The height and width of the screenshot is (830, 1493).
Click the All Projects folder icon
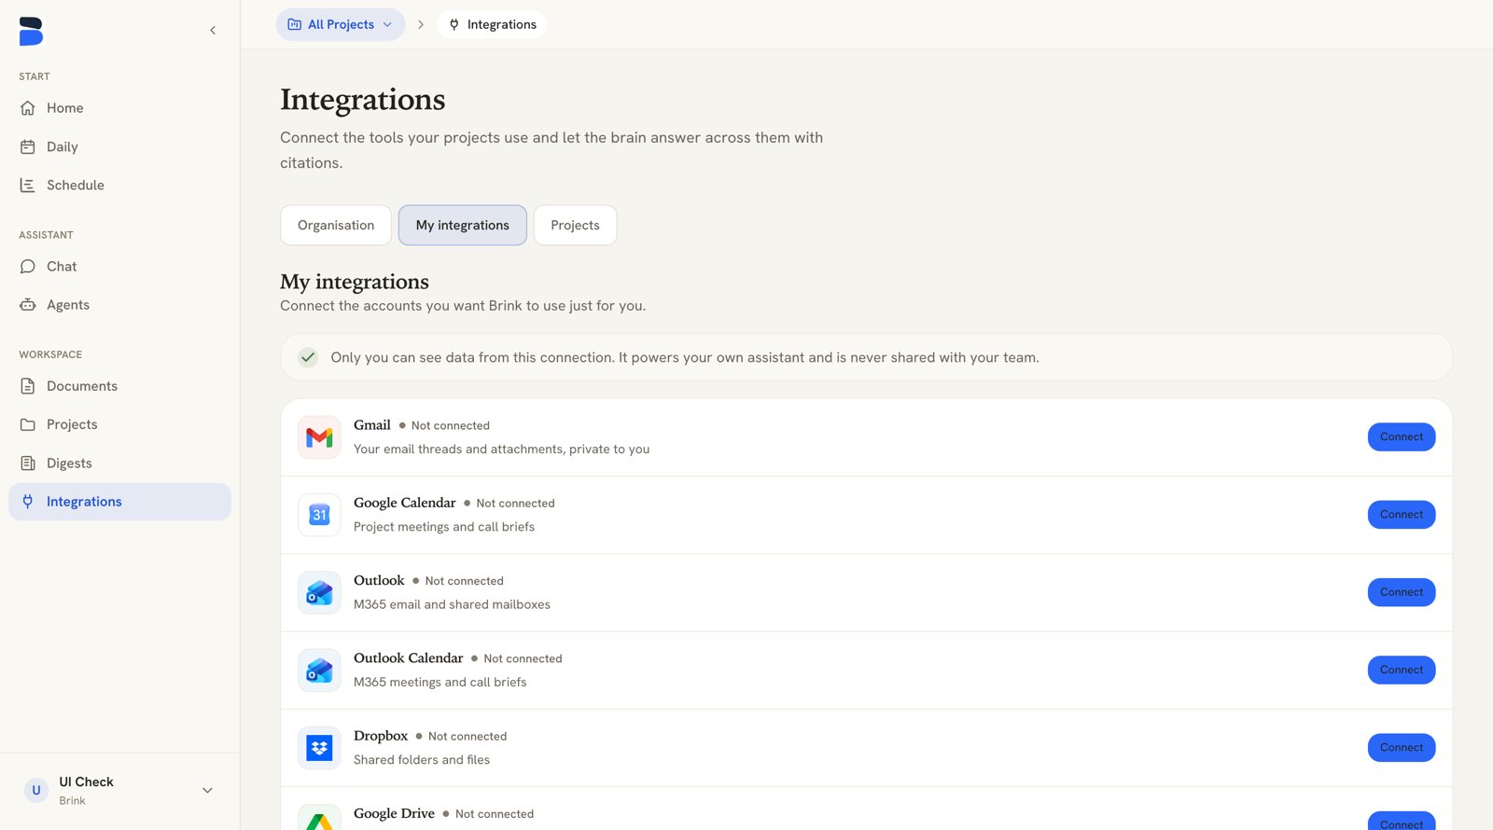295,24
